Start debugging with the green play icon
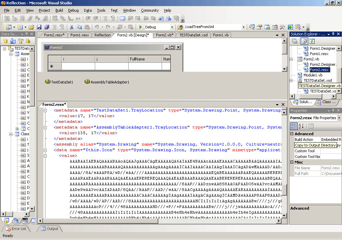Image resolution: width=342 pixels, height=240 pixels. pos(141,27)
